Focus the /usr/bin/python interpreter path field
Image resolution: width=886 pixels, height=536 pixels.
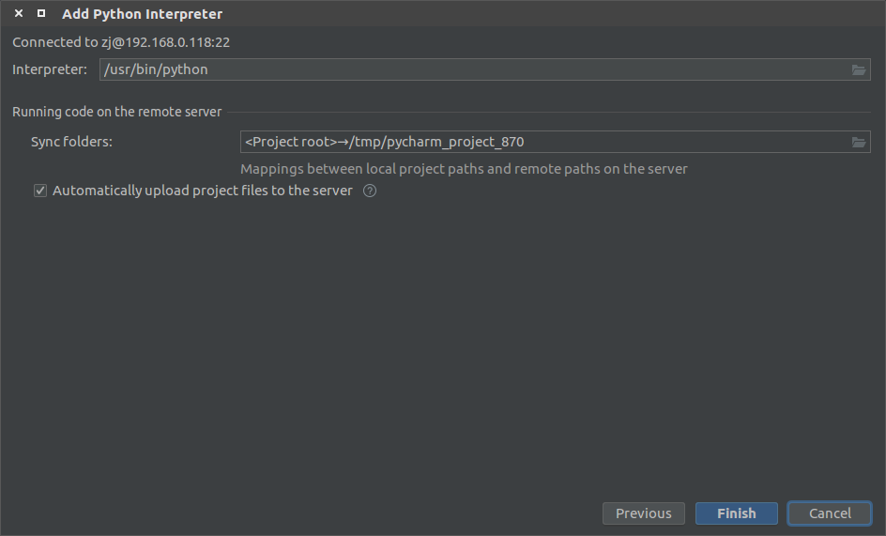469,70
